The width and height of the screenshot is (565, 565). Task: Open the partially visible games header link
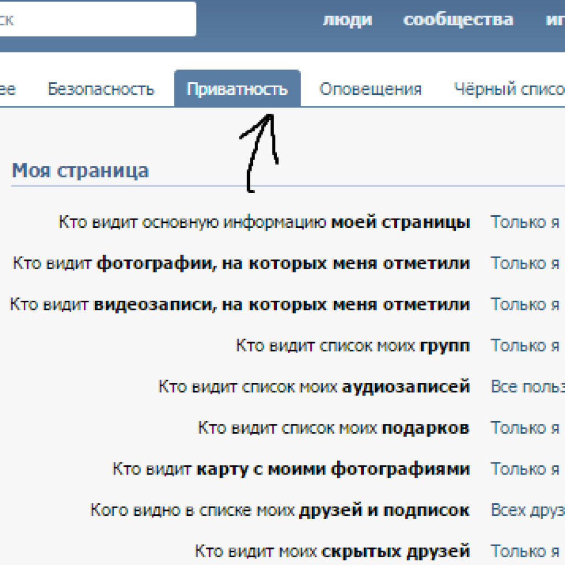554,20
